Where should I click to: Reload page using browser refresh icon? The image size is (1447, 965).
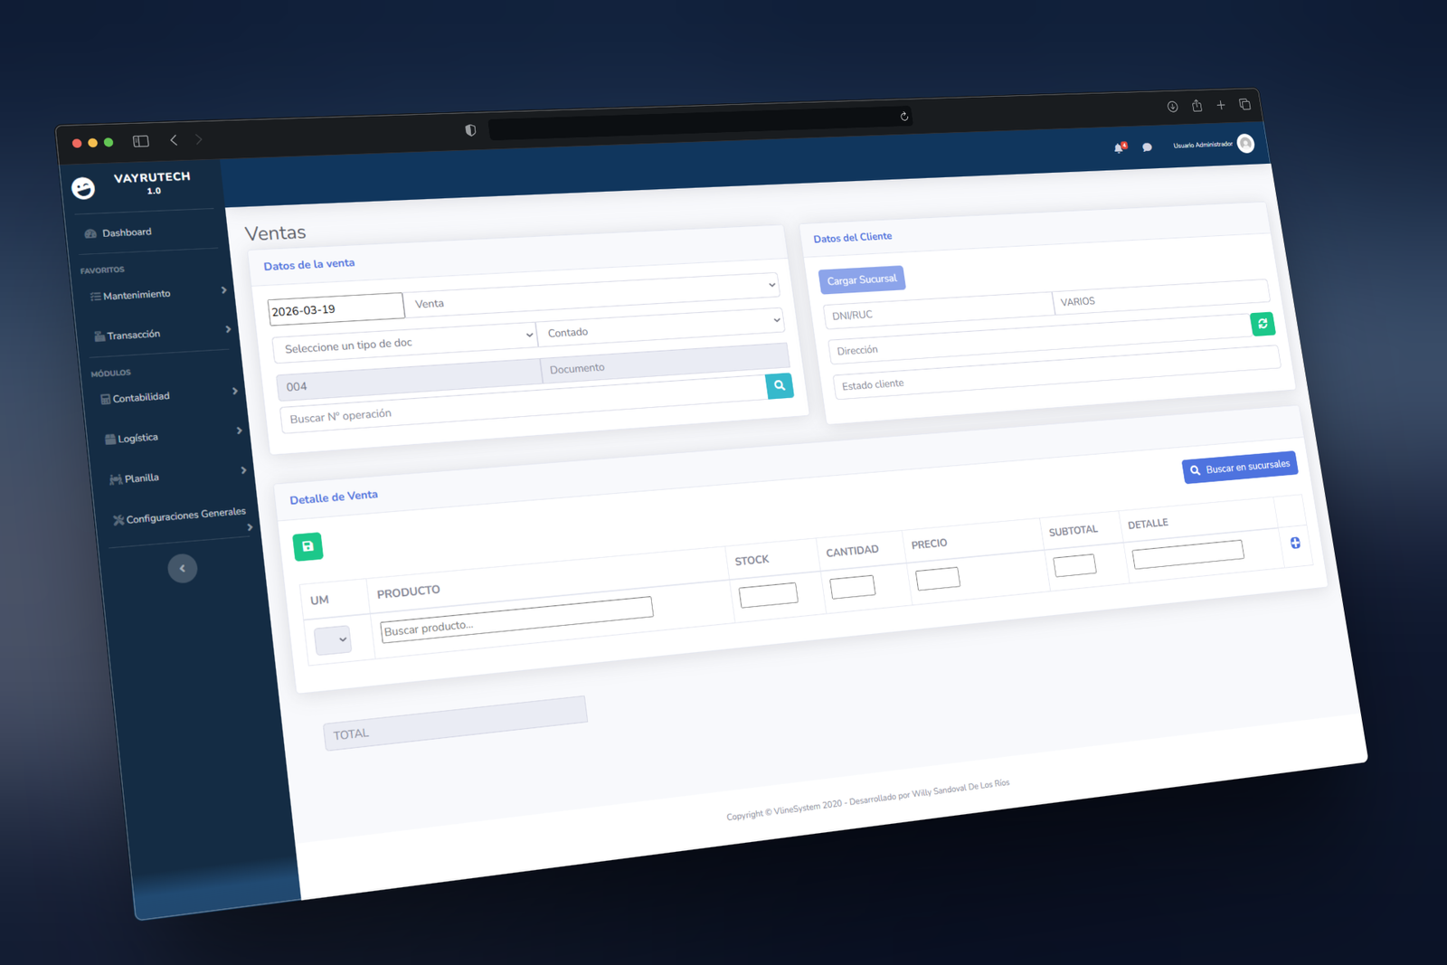903,116
